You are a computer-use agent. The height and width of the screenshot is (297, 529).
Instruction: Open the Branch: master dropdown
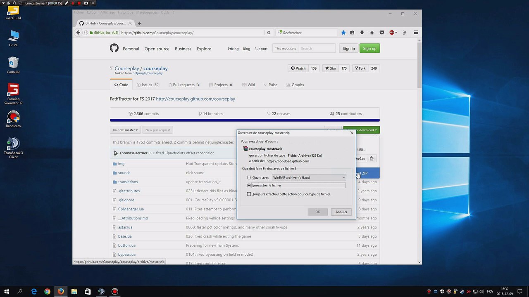[x=125, y=130]
